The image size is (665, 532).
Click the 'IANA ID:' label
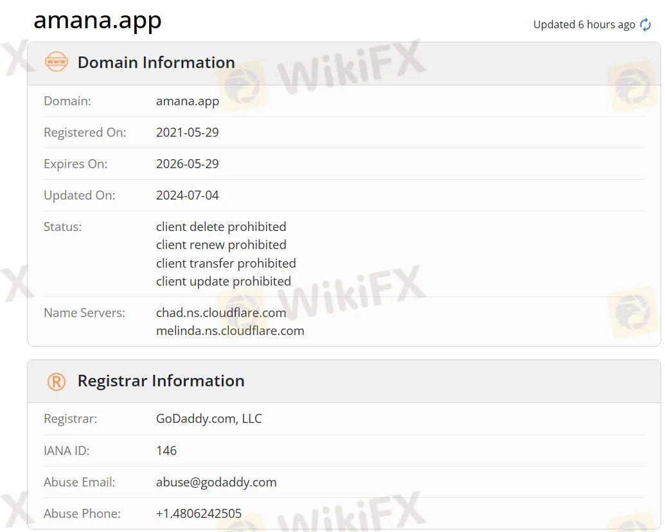click(x=67, y=450)
